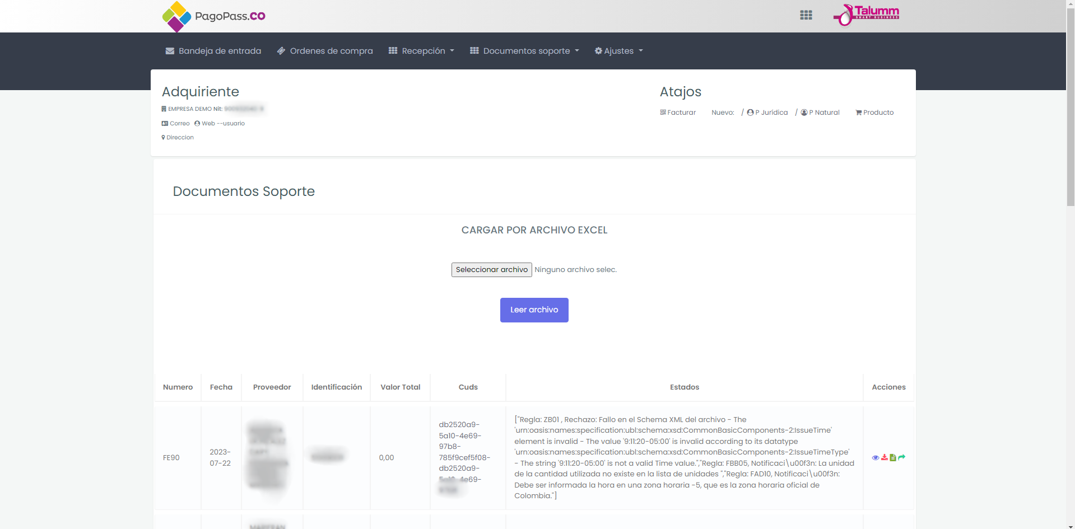Click the Estados column header
This screenshot has height=529, width=1075.
(684, 387)
